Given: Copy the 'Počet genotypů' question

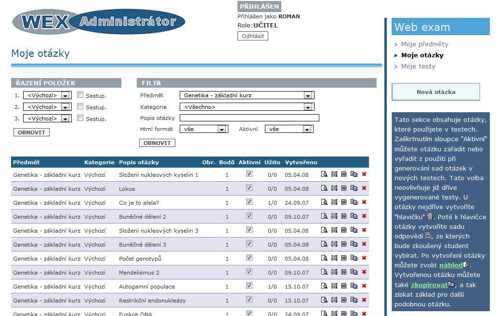Looking at the screenshot, I should pyautogui.click(x=354, y=258).
